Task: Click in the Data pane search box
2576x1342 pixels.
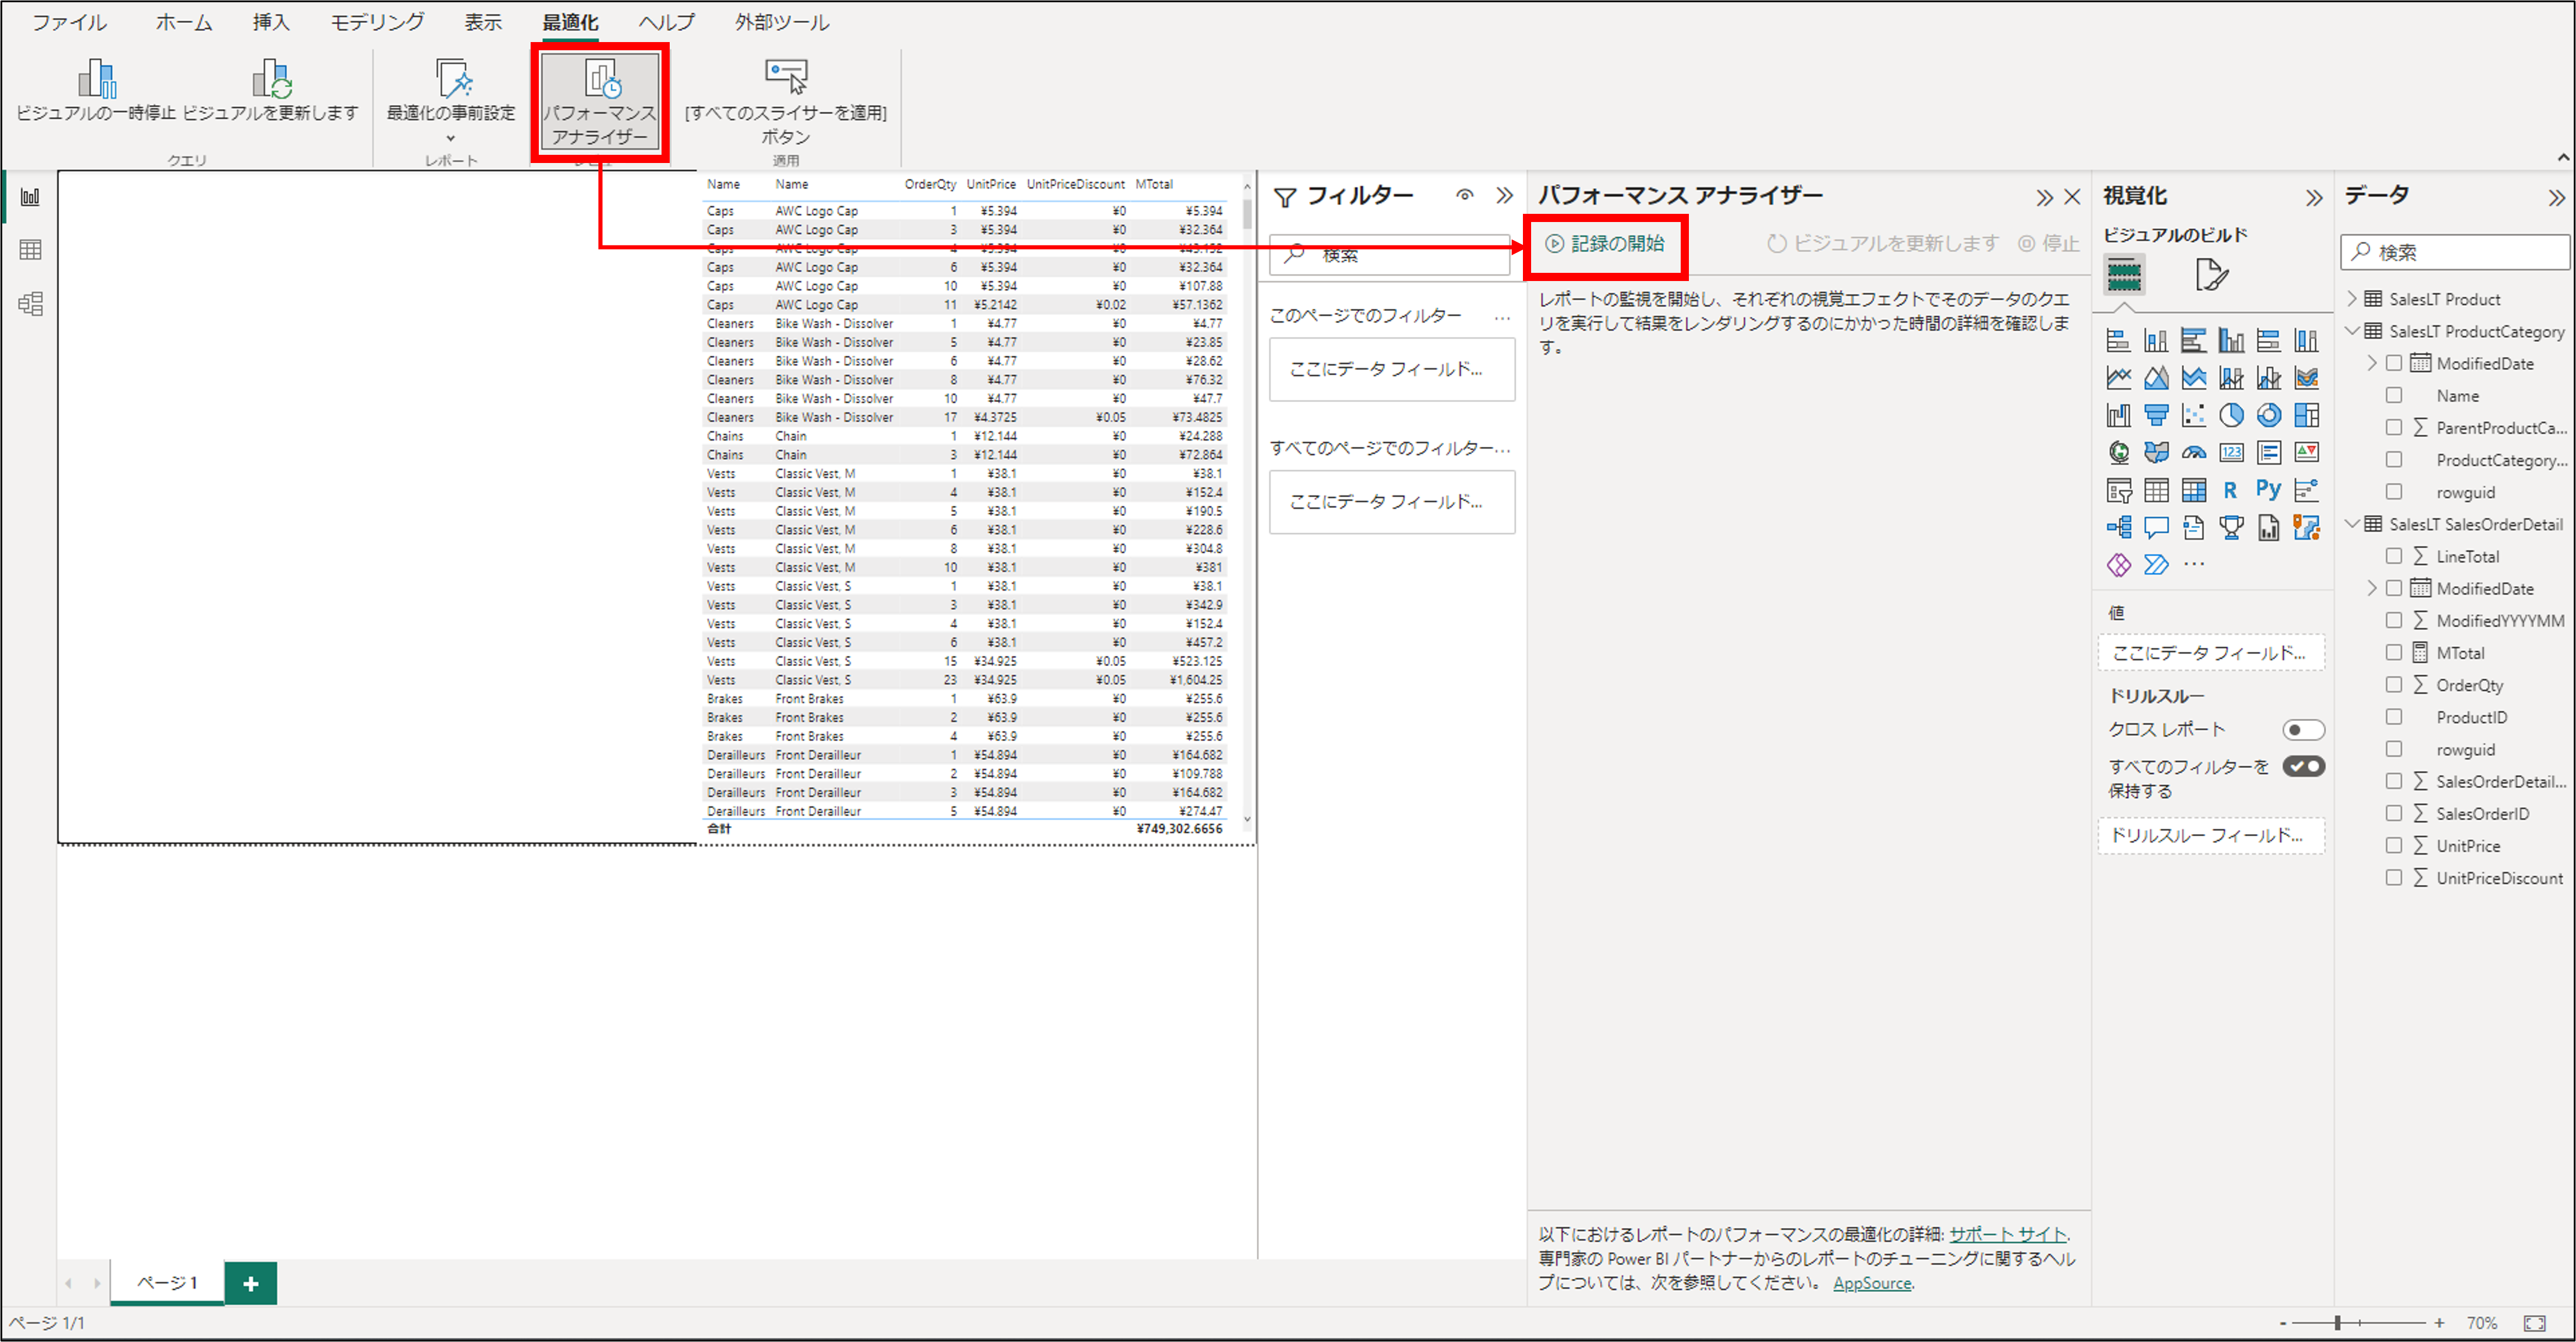Action: coord(2456,252)
